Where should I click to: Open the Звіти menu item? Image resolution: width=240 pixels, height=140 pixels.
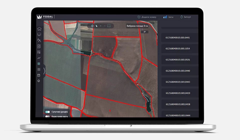[168, 17]
